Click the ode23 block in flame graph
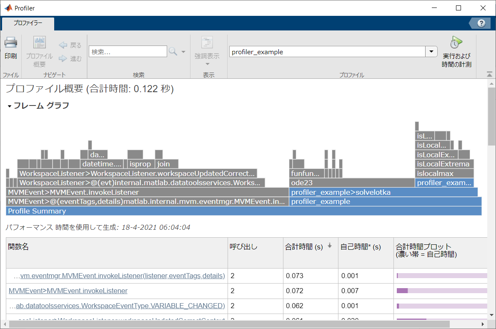496x329 pixels. (x=351, y=183)
